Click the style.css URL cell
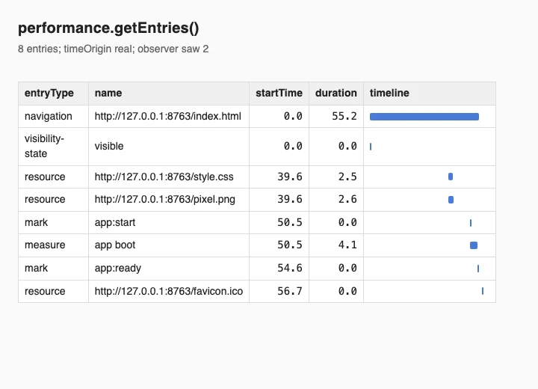 [169, 177]
